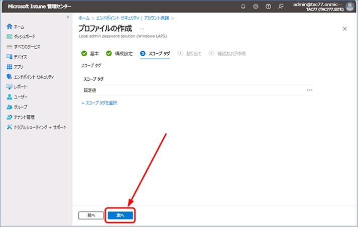
Task: Open ダッシュボード in sidebar
Action: click(x=21, y=37)
